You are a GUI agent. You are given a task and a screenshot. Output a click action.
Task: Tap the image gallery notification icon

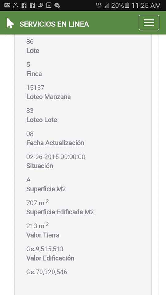49,5
